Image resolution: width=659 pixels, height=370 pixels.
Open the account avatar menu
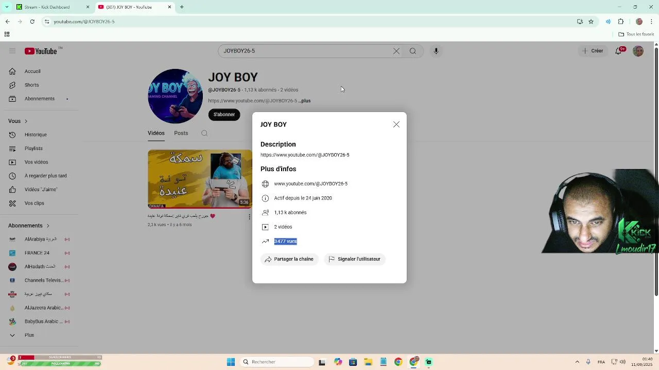[638, 51]
